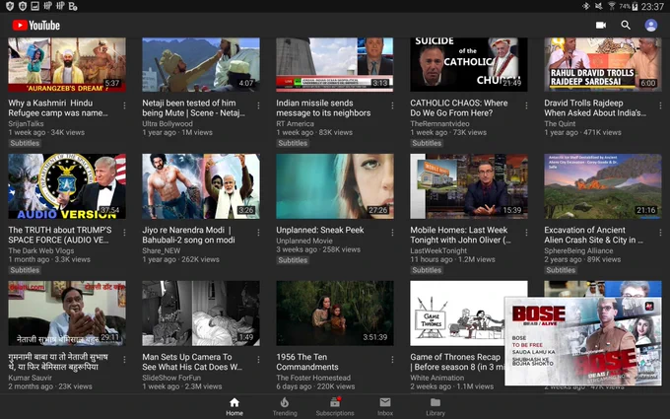This screenshot has width=670, height=419.
Task: Play the Suicide of the Catholic Church thumbnail
Action: [x=469, y=64]
